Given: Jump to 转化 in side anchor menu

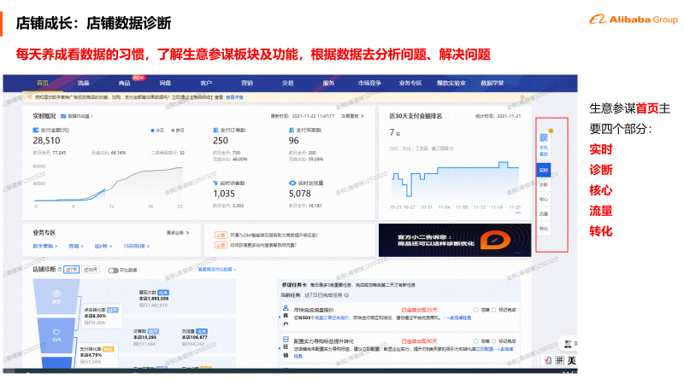Looking at the screenshot, I should pos(544,228).
